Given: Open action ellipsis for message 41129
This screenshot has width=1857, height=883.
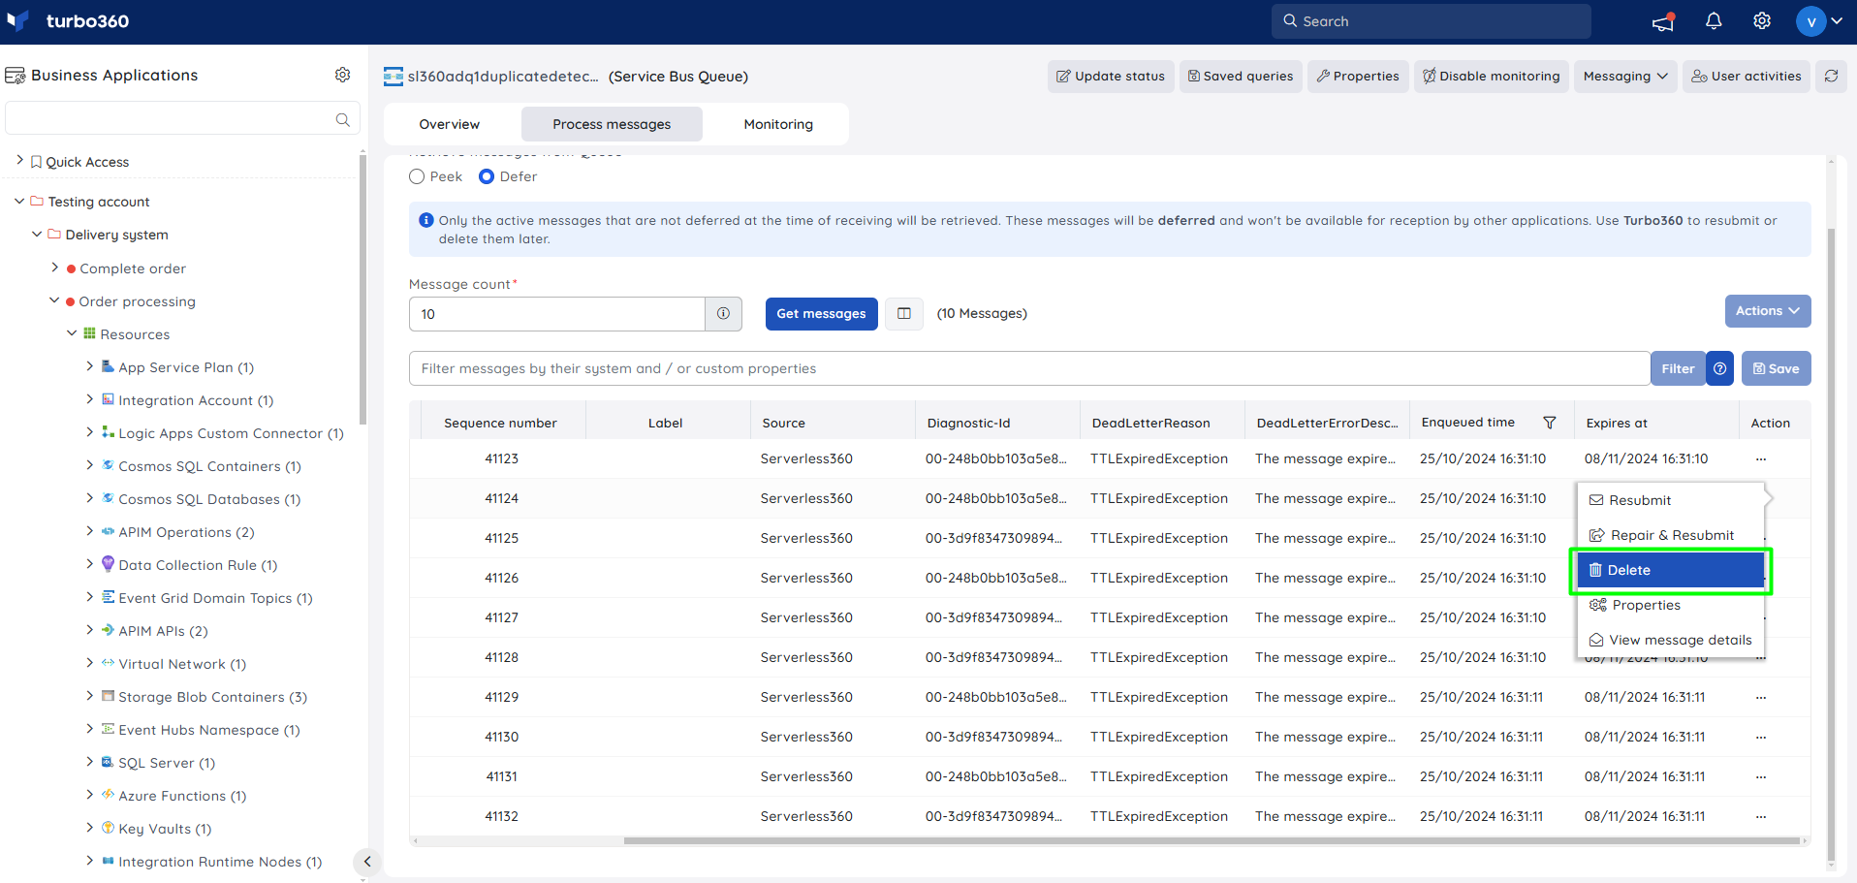Looking at the screenshot, I should tap(1761, 697).
